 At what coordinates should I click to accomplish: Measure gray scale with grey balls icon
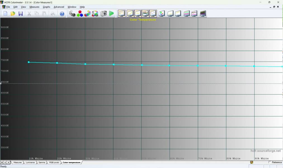tap(72, 13)
